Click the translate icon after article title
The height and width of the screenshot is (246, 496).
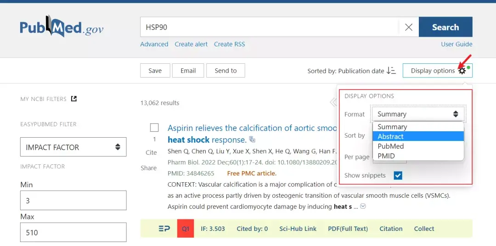point(252,140)
